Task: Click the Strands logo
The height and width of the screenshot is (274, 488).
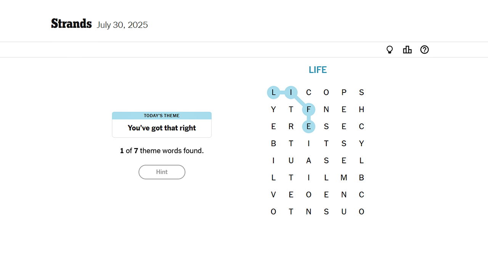Action: pyautogui.click(x=71, y=24)
